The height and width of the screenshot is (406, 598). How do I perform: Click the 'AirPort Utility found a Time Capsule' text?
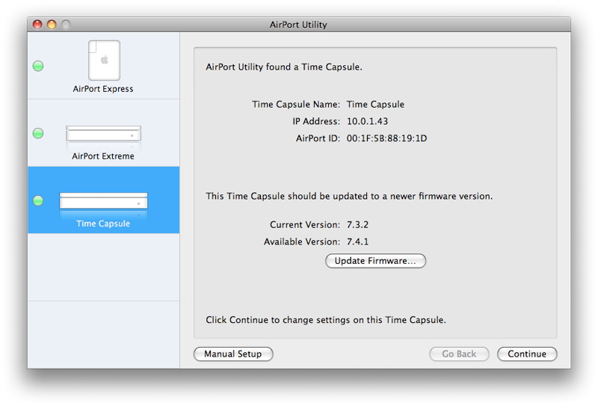click(x=284, y=67)
